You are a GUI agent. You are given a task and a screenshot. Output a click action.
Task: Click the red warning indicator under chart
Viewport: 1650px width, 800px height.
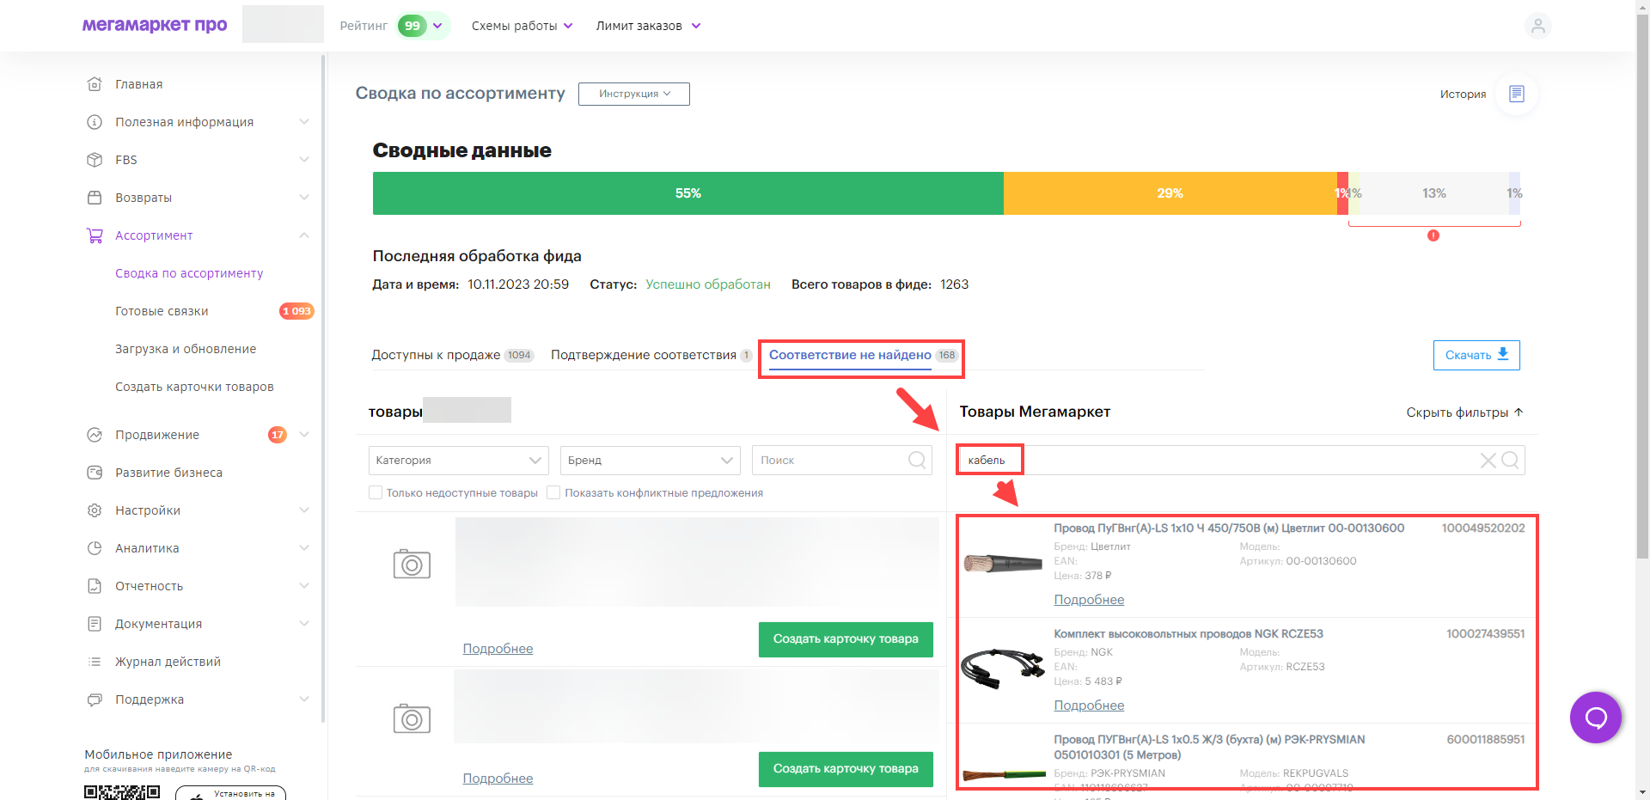1433,235
